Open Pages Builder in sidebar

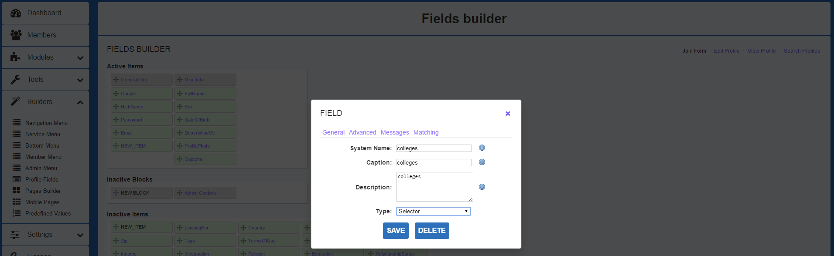pos(43,191)
